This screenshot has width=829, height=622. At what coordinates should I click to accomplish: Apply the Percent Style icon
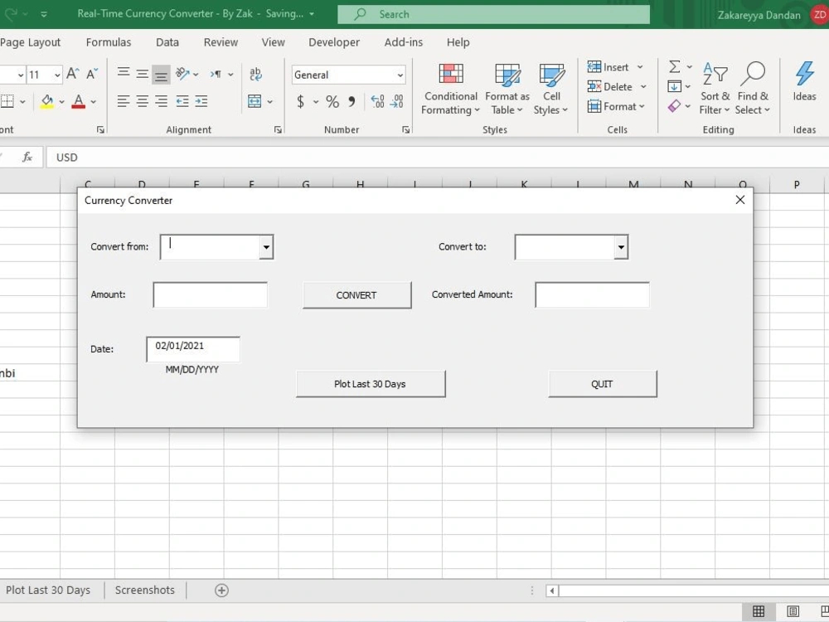(332, 101)
